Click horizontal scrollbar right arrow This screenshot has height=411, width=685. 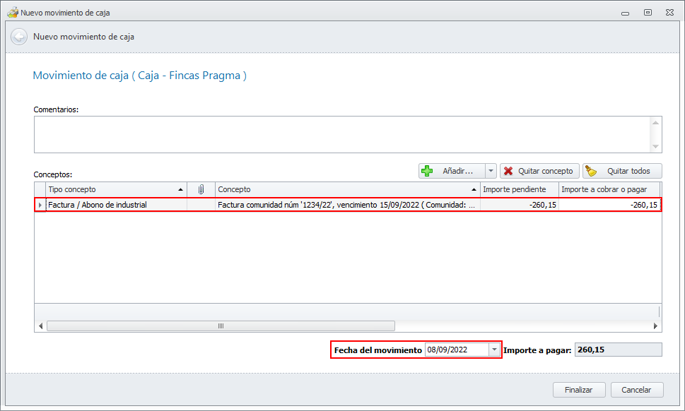pos(655,326)
